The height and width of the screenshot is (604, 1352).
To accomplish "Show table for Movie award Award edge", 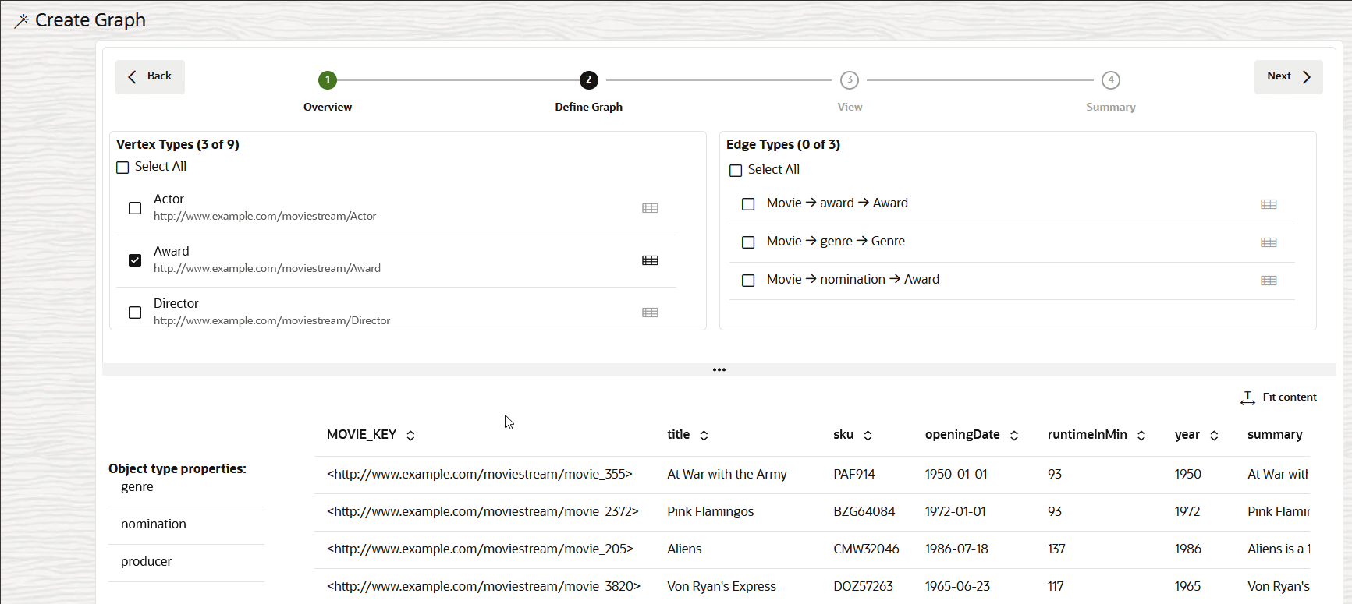I will [1269, 204].
